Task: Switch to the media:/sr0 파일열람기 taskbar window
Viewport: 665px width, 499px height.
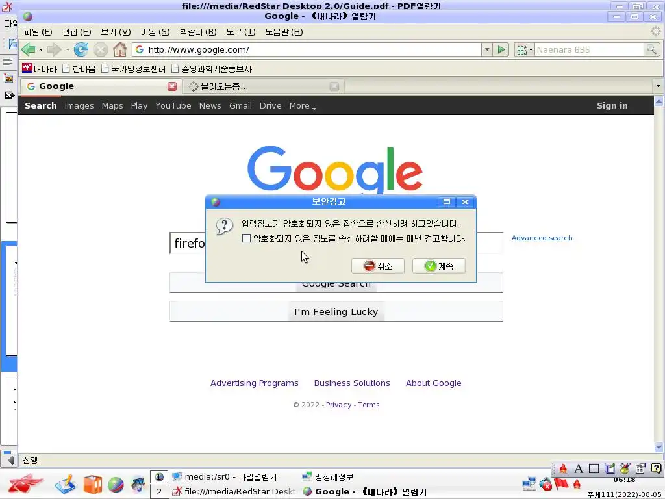Action: point(225,477)
